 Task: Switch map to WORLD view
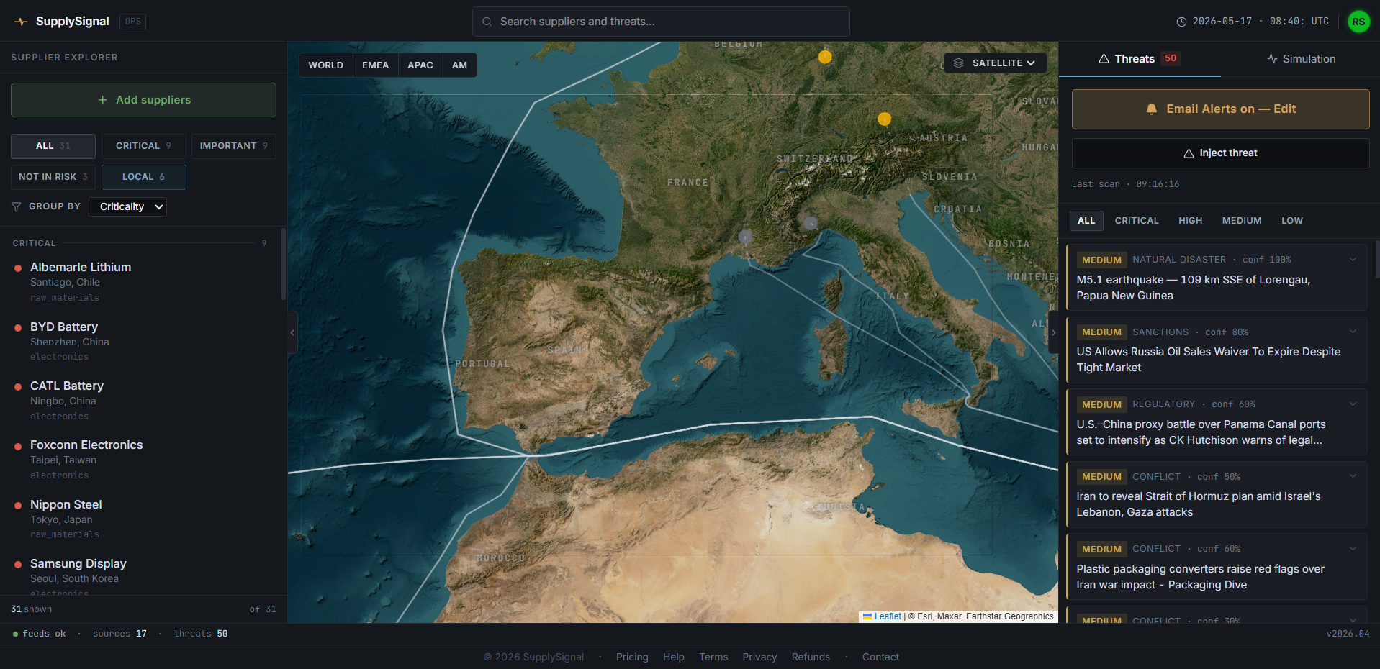point(325,65)
